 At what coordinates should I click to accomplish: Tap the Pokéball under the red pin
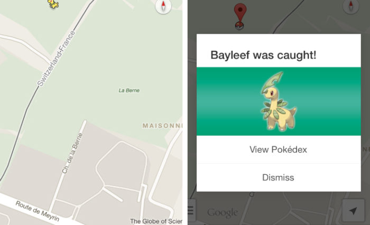coord(239,26)
